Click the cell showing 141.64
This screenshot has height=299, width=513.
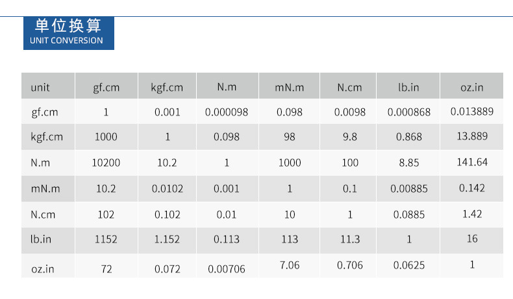[472, 162]
